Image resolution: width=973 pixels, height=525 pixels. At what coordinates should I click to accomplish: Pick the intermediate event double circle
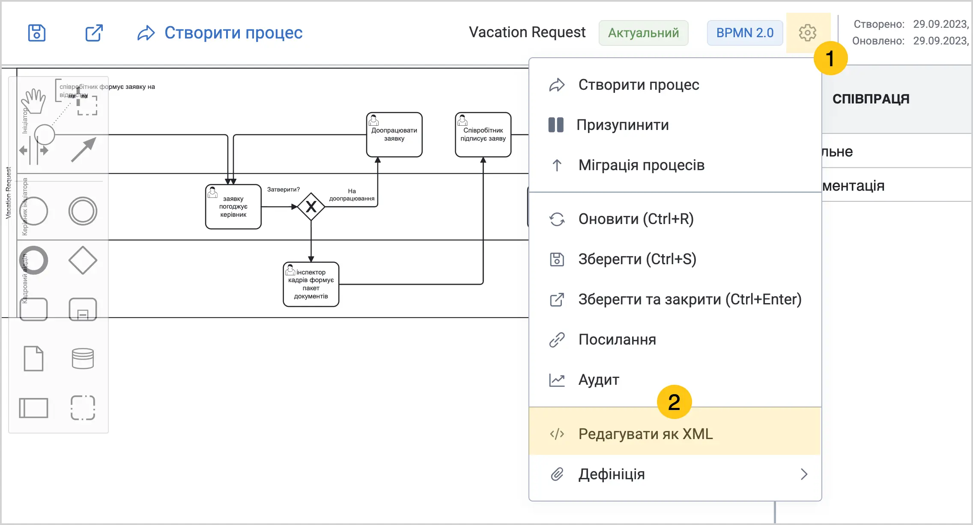[83, 211]
